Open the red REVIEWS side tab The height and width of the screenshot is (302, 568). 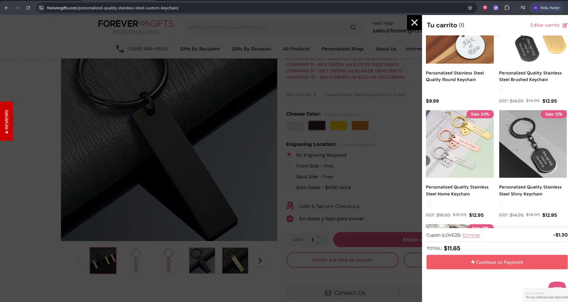coord(6,121)
